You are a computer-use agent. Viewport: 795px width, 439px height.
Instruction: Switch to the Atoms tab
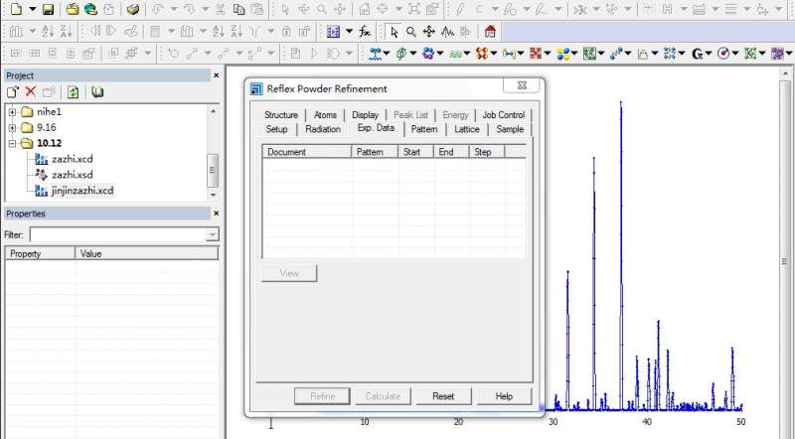click(325, 115)
